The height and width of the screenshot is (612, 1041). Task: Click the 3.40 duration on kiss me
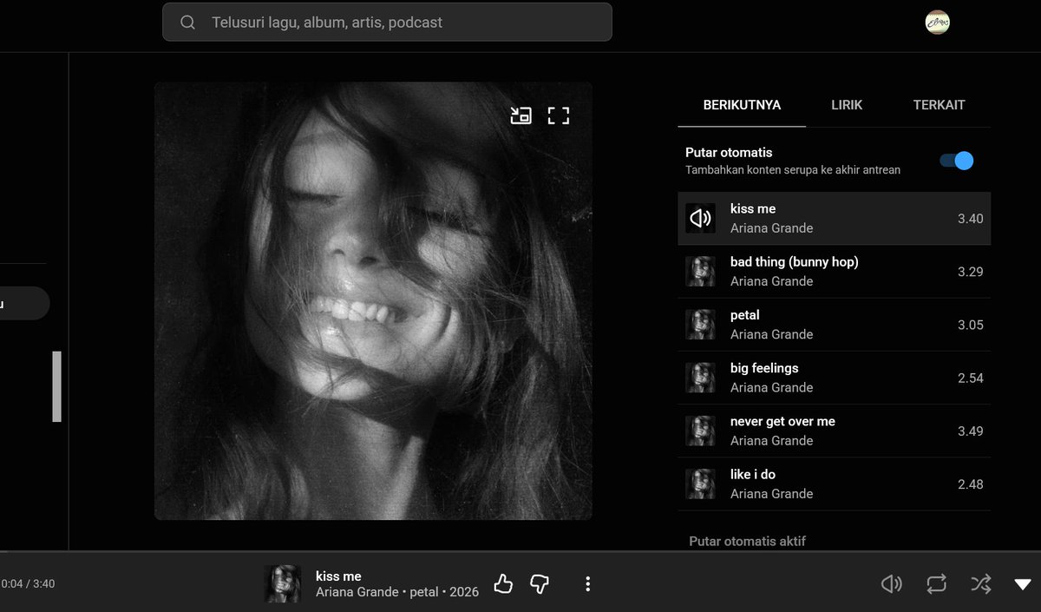coord(971,219)
